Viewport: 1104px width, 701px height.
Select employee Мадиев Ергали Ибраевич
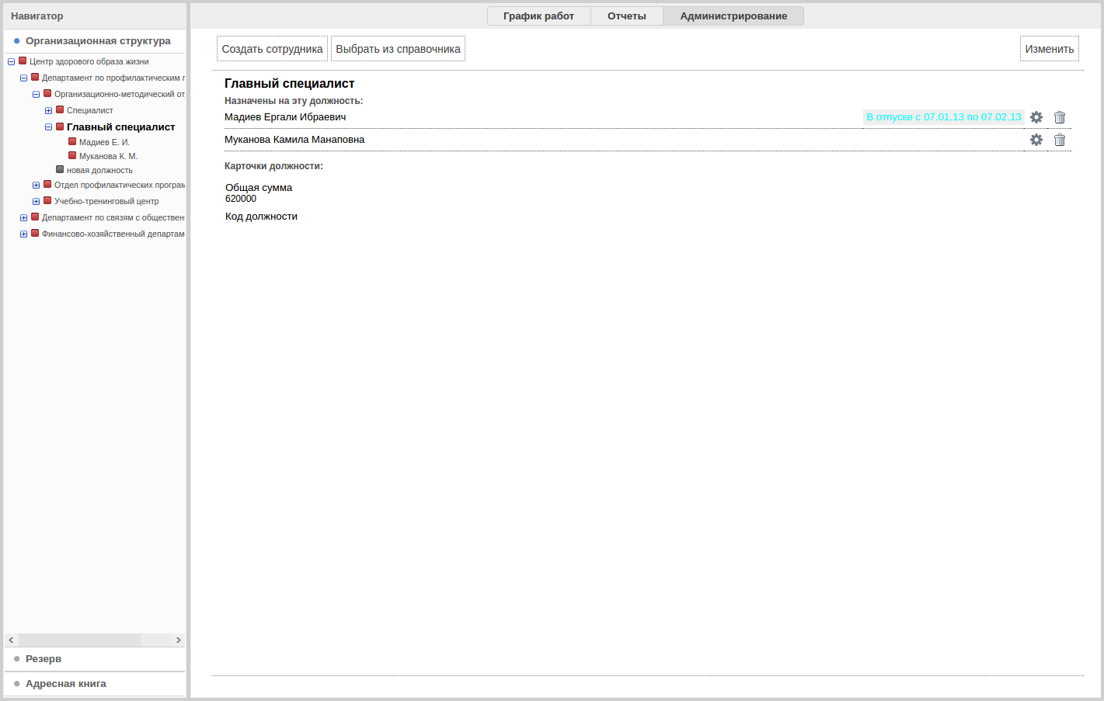pyautogui.click(x=285, y=117)
